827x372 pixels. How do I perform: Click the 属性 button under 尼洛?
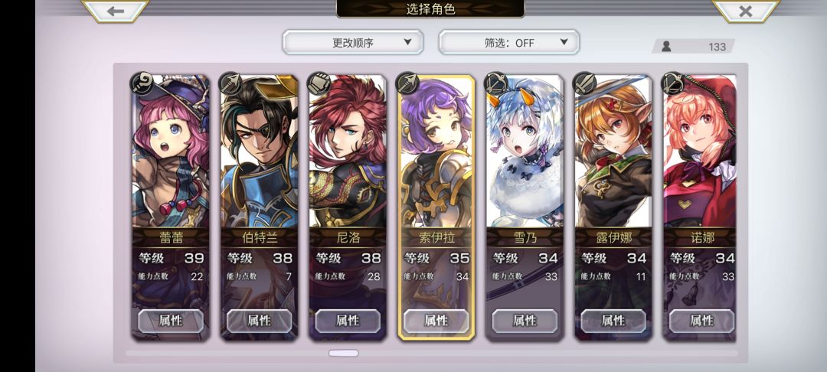pos(348,321)
